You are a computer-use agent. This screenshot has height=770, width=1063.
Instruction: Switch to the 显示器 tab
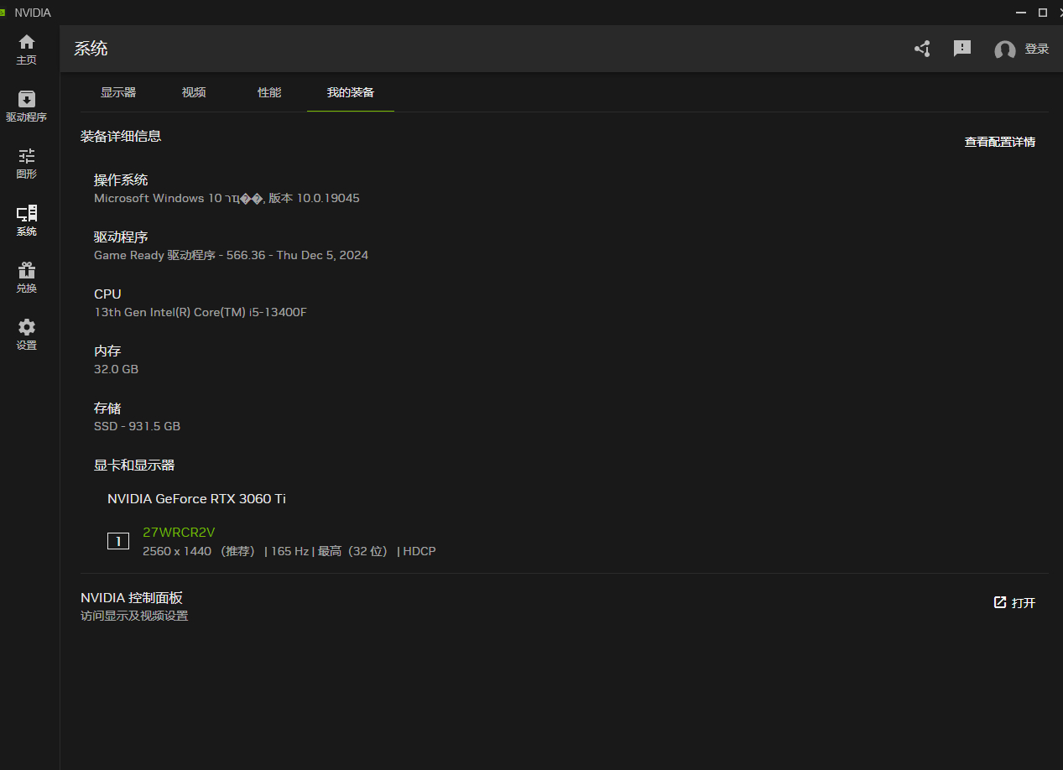117,92
